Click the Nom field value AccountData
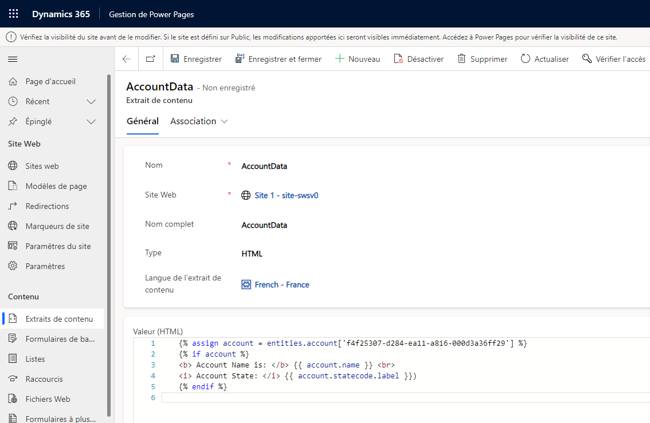Image resolution: width=650 pixels, height=423 pixels. pyautogui.click(x=264, y=166)
